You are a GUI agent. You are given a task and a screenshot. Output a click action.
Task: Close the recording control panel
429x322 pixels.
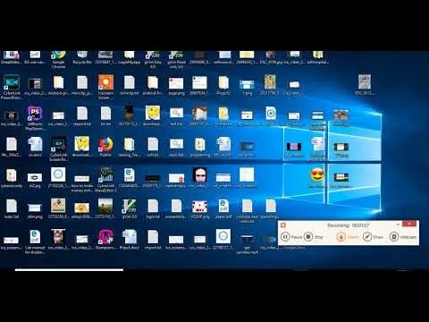409,224
